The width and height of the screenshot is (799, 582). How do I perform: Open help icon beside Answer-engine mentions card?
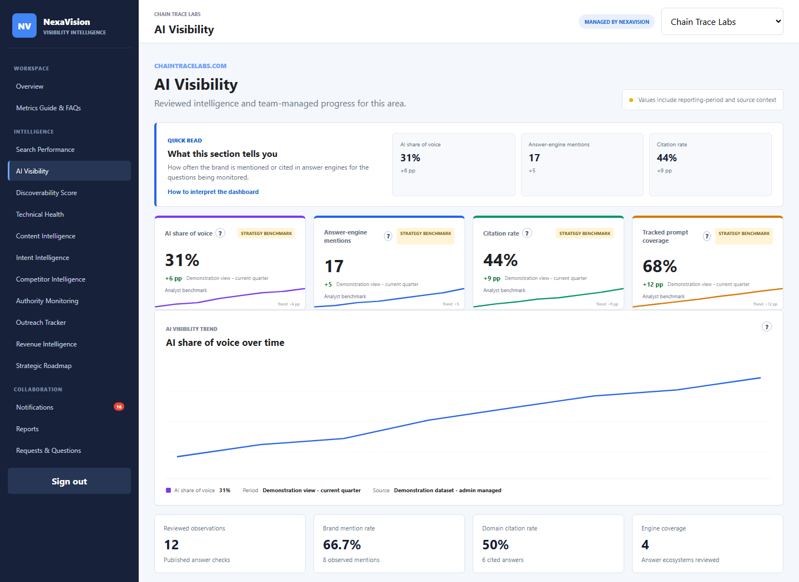pos(388,236)
